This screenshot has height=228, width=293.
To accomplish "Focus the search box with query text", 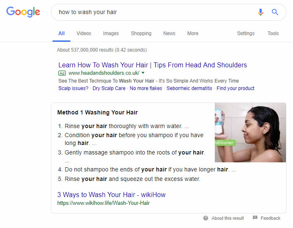I will click(155, 12).
